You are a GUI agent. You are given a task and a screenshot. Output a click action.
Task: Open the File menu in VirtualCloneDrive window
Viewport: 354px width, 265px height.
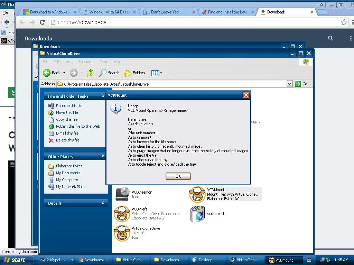click(x=45, y=62)
